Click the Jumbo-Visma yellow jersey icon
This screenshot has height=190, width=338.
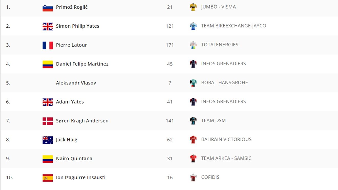click(193, 7)
